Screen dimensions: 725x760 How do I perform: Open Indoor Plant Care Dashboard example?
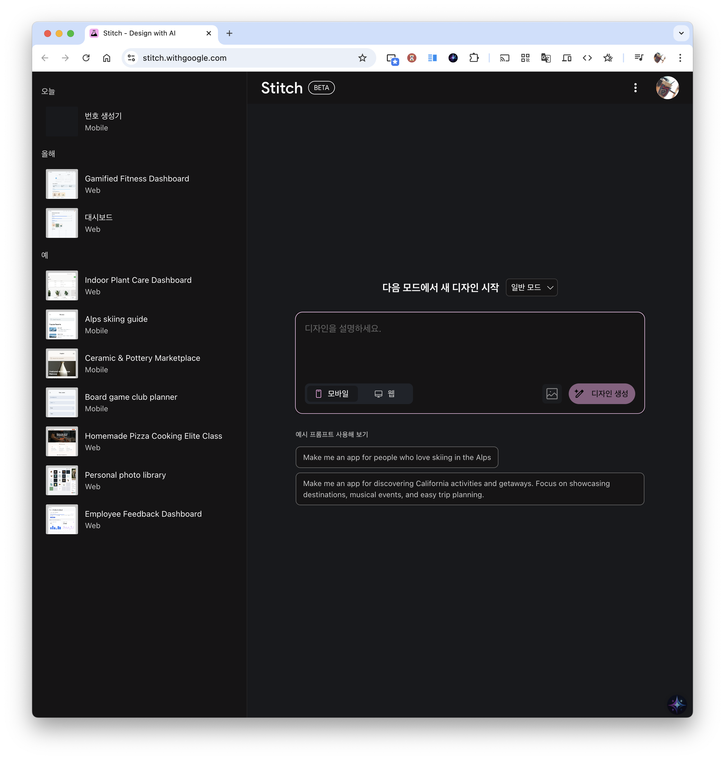(139, 286)
